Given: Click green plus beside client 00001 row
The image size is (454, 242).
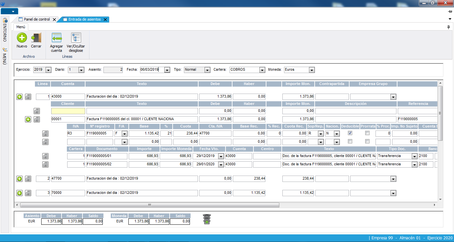Looking at the screenshot, I should tap(28, 119).
